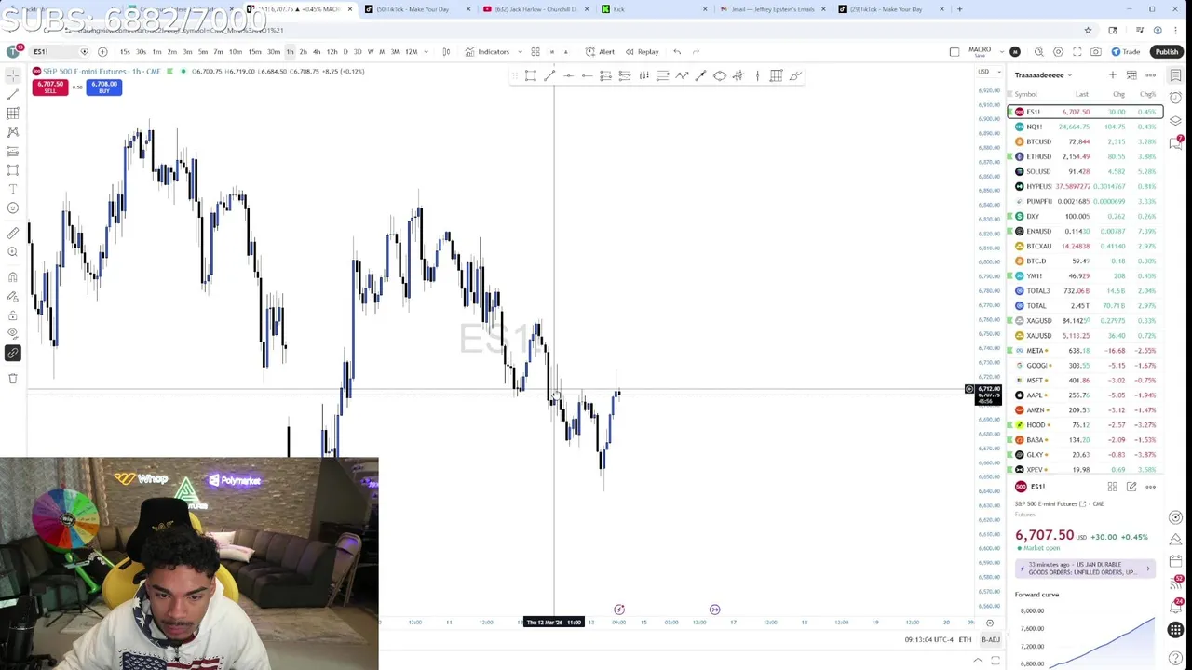This screenshot has height=670, width=1192.
Task: Toggle the layout setup square checkbox
Action: click(955, 52)
